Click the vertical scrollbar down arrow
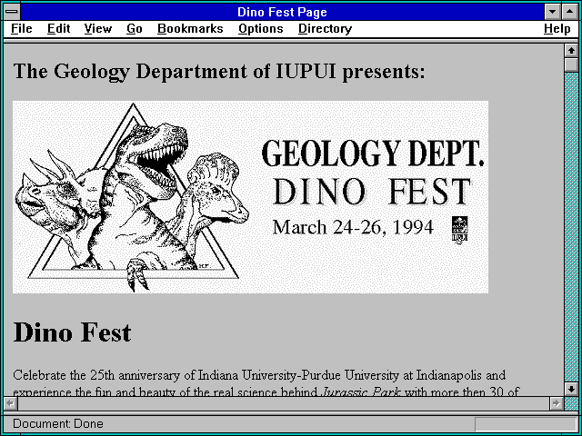Screen dimensions: 582x436 (571, 389)
